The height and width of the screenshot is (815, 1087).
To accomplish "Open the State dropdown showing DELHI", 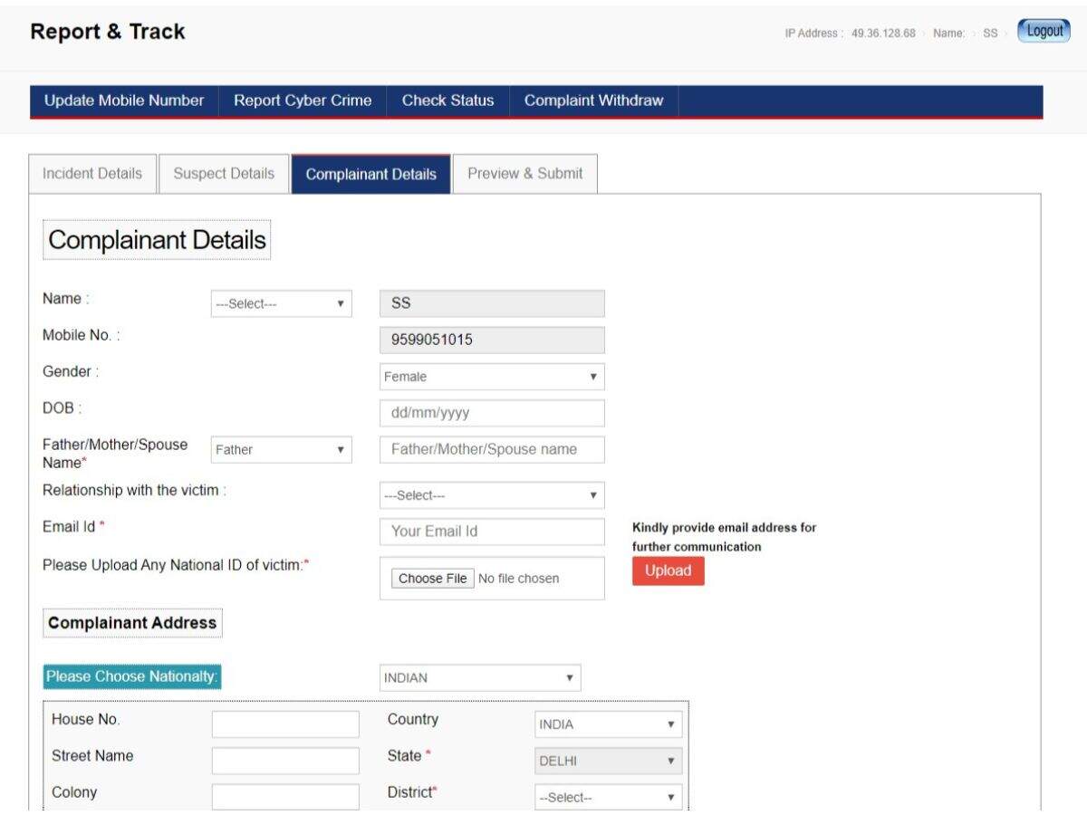I will (607, 760).
